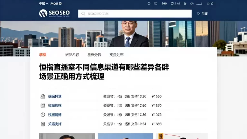The image size is (247, 139).
Task: Click the 主理 play button in the header
Action: (203, 14)
